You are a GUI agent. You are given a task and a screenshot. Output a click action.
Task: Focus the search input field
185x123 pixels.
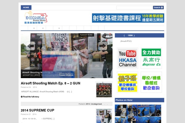point(134,7)
